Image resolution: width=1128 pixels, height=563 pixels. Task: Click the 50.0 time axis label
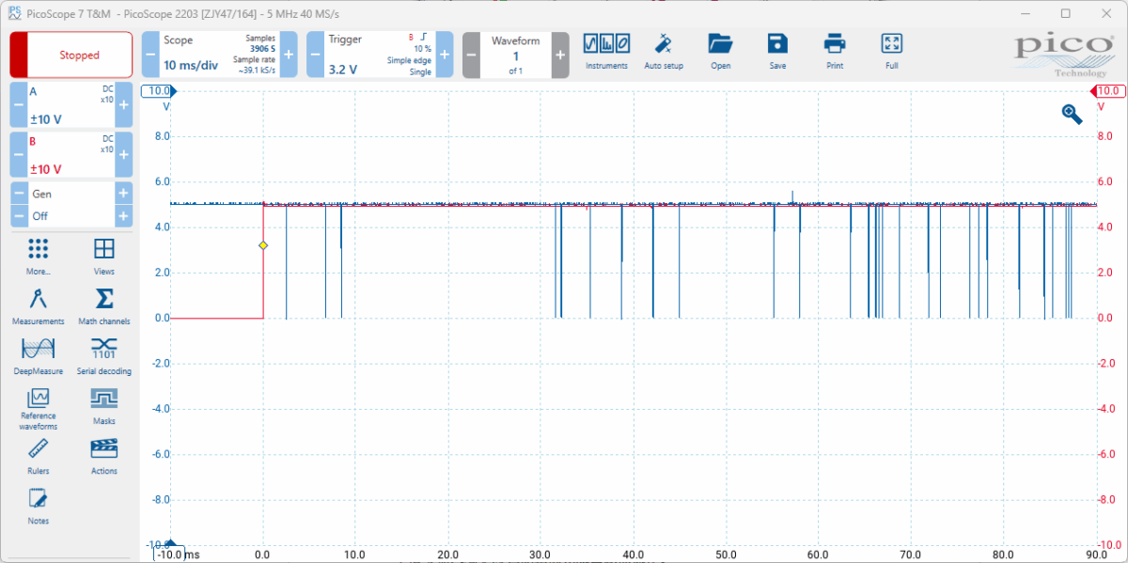[x=726, y=554]
